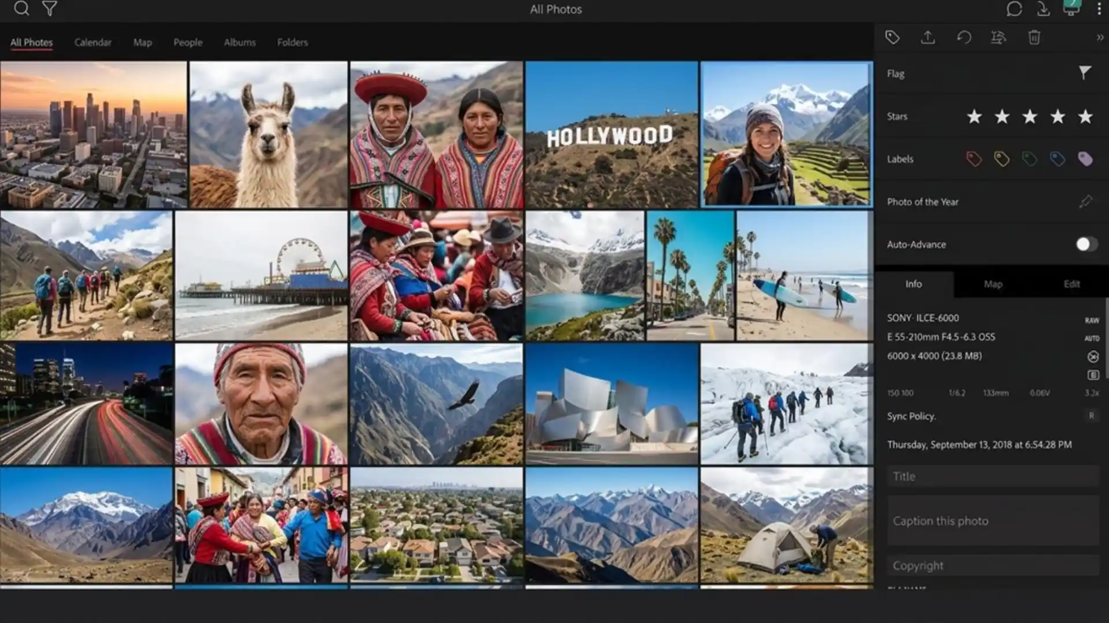This screenshot has width=1109, height=623.
Task: Select the turquoise mountain lake photo
Action: pos(585,276)
